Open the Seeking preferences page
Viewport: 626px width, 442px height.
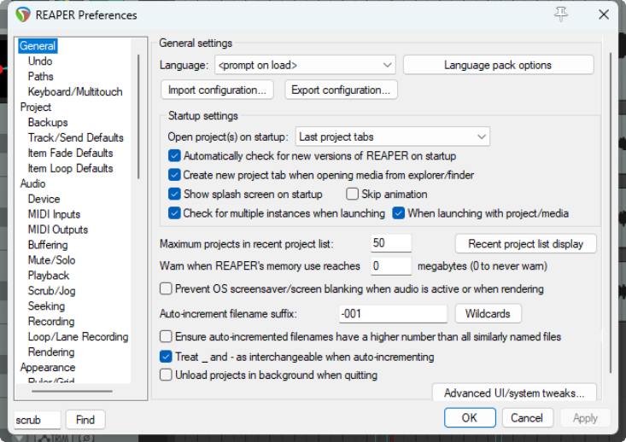pos(46,306)
